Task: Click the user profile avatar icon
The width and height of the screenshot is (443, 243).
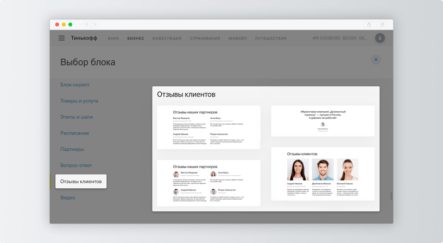Action: pos(379,38)
